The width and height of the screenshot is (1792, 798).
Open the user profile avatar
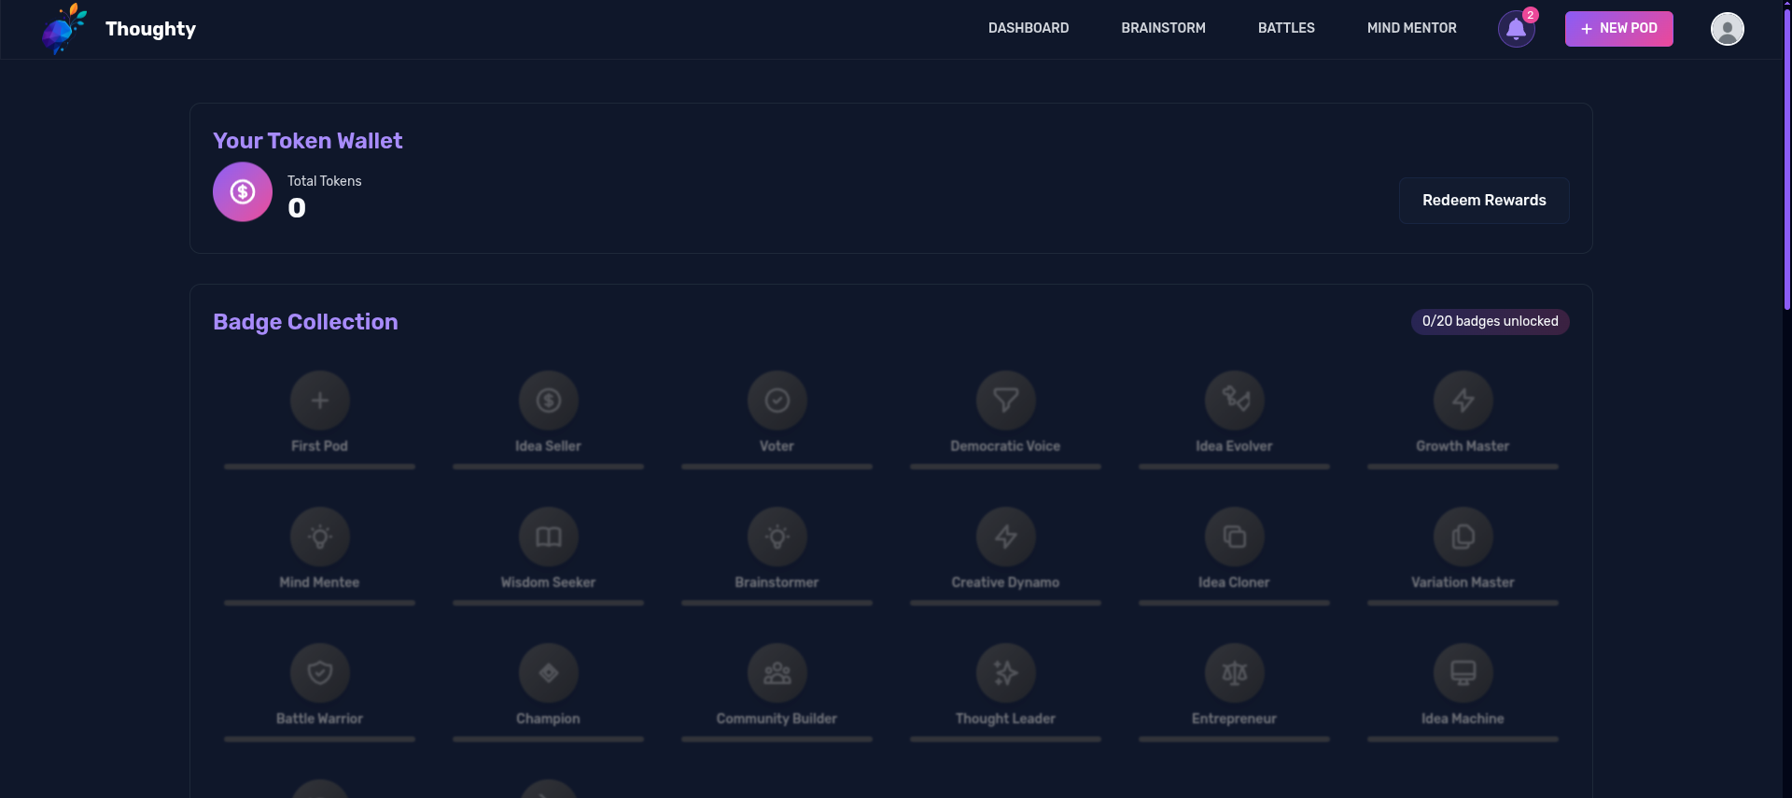point(1728,29)
